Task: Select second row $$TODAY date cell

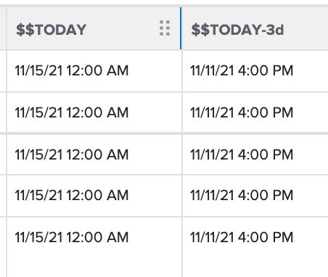Action: 94,112
